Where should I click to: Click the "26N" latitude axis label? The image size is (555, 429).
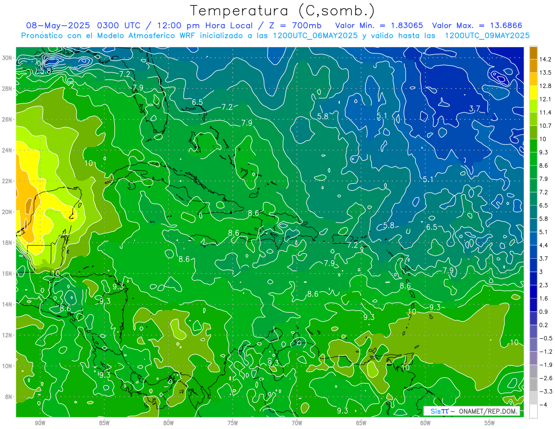[x=7, y=119]
